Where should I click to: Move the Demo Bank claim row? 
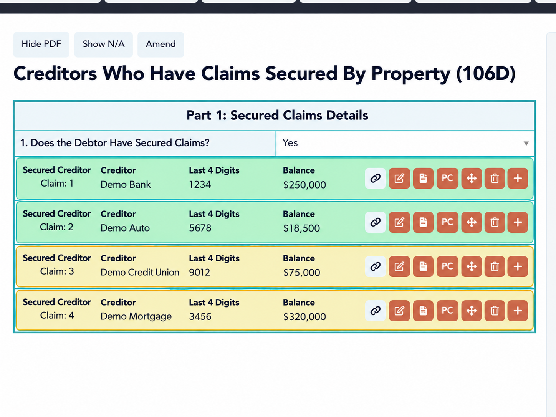coord(472,178)
